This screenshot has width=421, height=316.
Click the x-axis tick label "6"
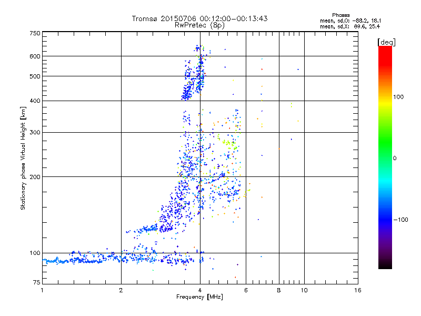246,290
